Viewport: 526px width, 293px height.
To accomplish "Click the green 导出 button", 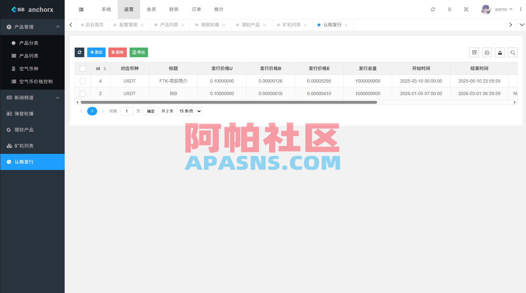I will (x=139, y=52).
